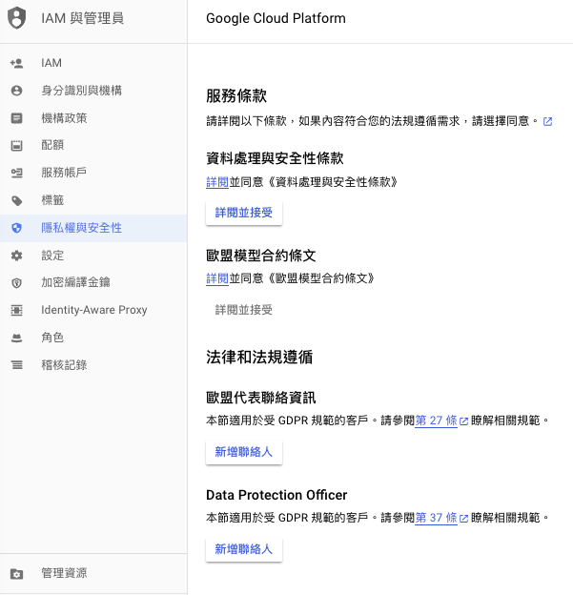The height and width of the screenshot is (595, 573).
Task: Open 詳閱 link for 歐盟模型合約條文
Action: [x=217, y=278]
